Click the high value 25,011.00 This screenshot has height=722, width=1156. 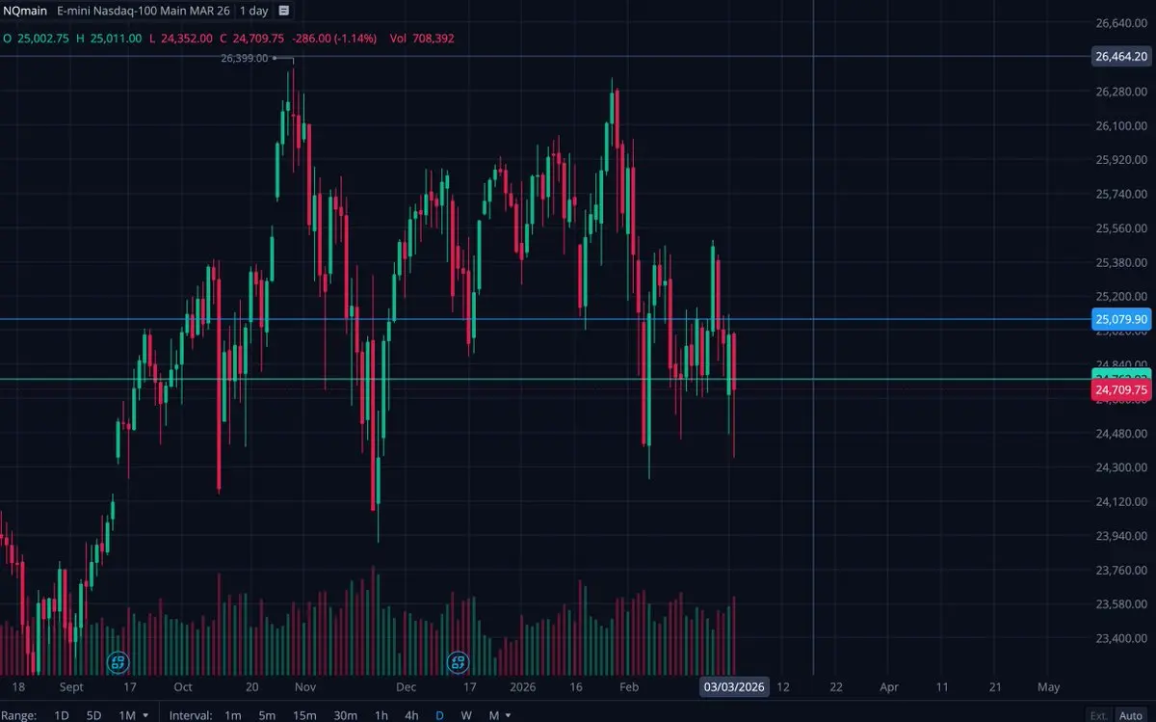(117, 39)
